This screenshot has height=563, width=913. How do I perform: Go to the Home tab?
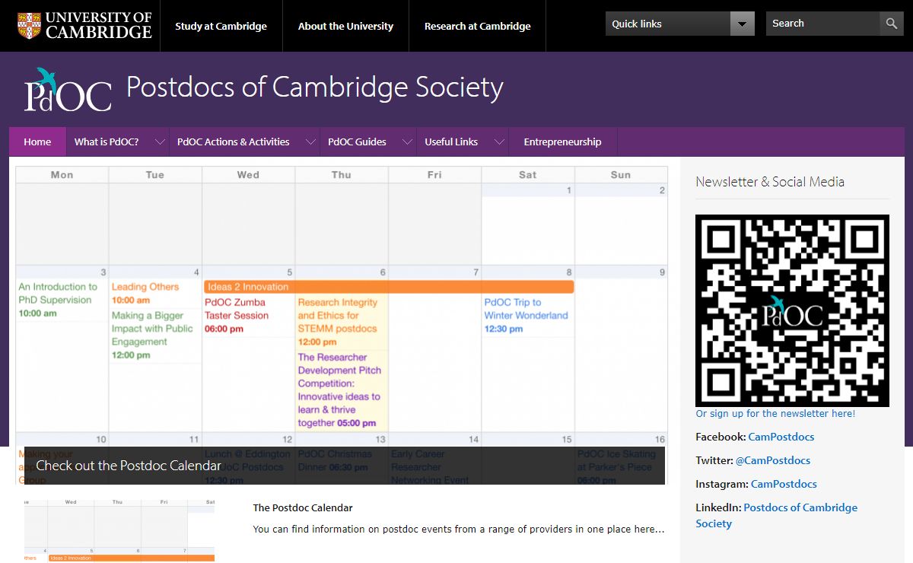click(x=37, y=142)
